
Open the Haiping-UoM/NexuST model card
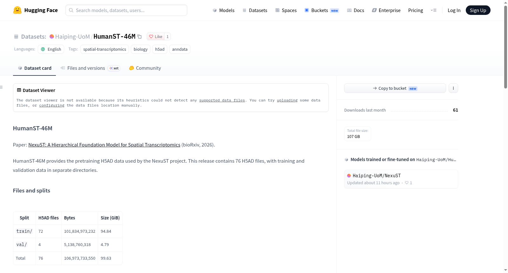coord(401,179)
